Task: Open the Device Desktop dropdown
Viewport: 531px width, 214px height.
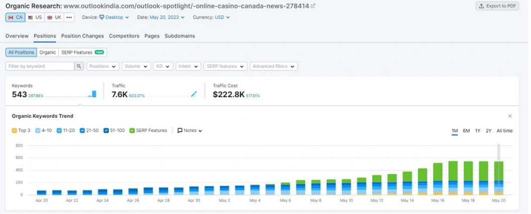Action: click(114, 18)
